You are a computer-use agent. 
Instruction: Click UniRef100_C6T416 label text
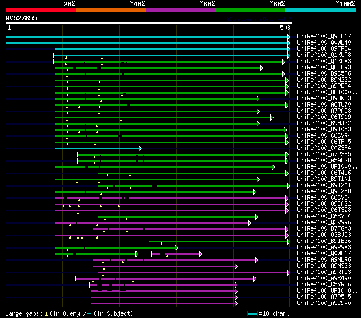(324, 173)
